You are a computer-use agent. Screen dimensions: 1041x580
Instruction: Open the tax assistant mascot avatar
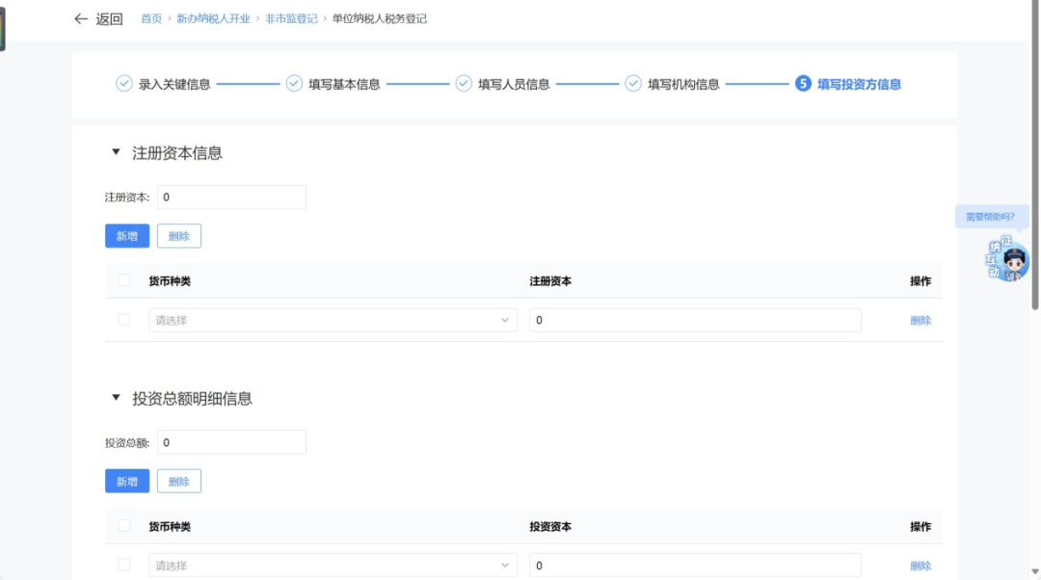tap(1008, 259)
